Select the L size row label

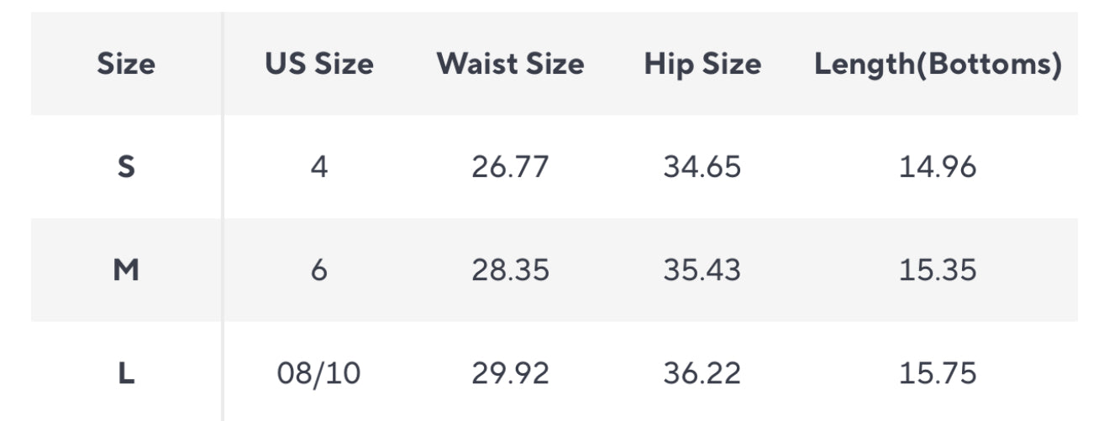pos(126,373)
